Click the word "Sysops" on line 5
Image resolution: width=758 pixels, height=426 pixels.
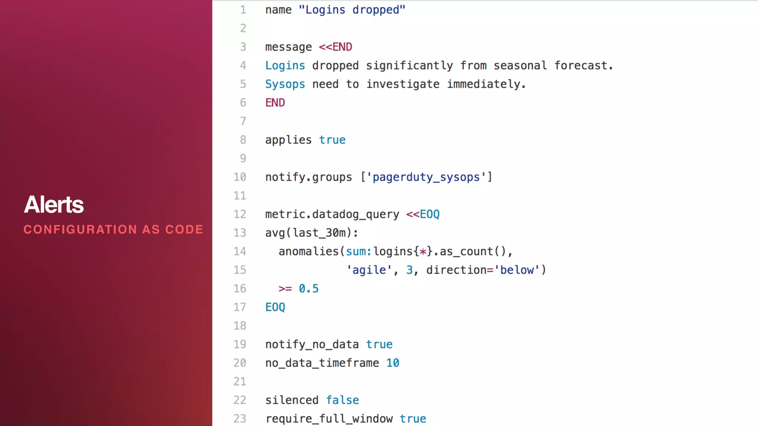tap(285, 85)
